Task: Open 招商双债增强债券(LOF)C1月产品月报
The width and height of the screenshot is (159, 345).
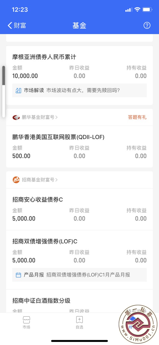Action: point(88,275)
